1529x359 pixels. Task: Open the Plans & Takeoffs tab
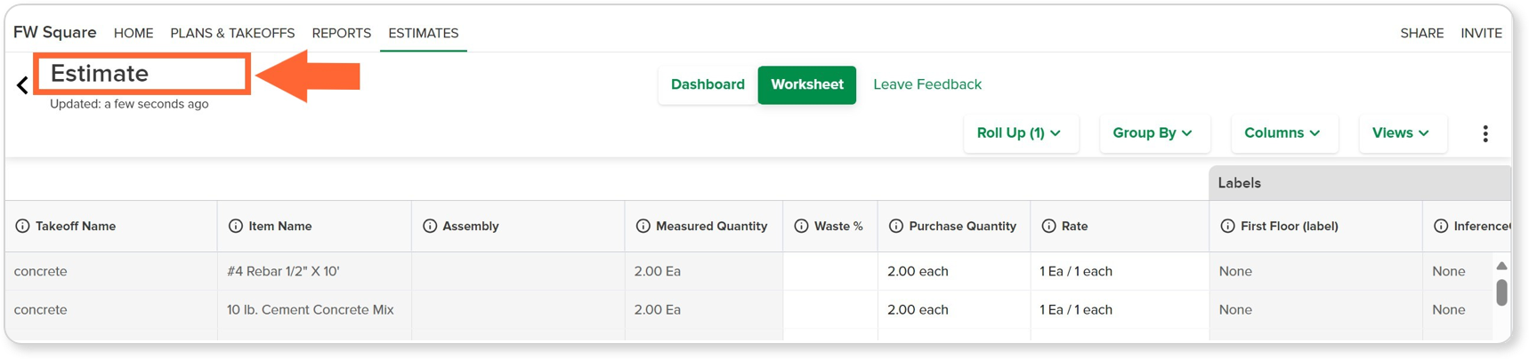click(x=232, y=34)
